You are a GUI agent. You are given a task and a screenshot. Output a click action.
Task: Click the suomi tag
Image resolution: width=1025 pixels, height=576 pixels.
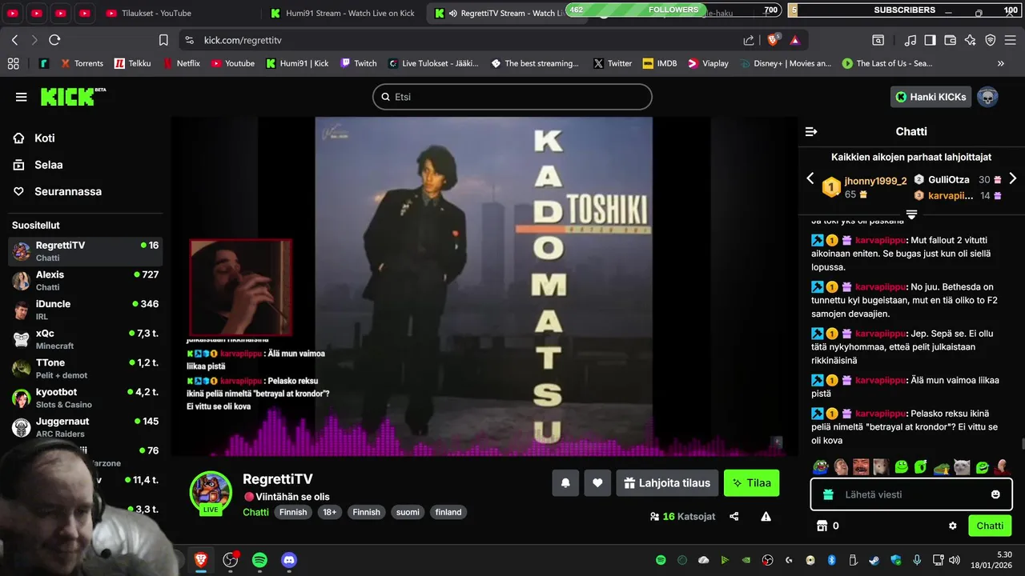tap(408, 512)
